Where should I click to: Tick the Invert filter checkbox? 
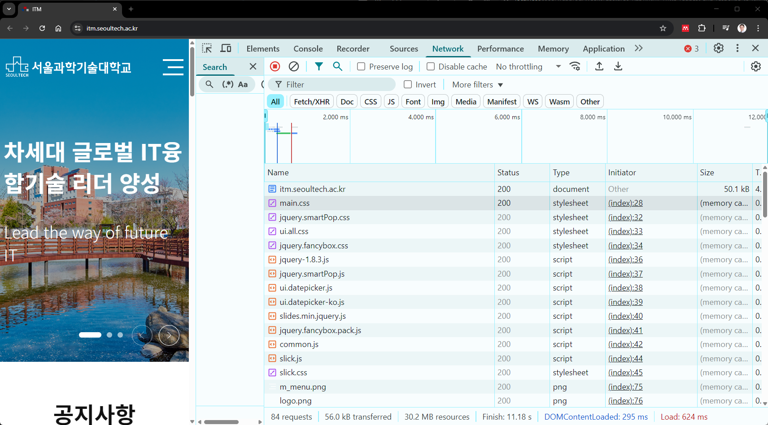408,84
